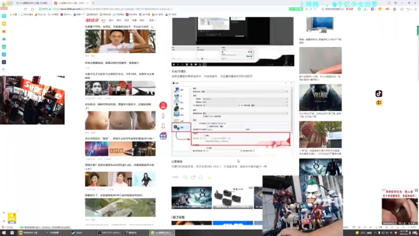This screenshot has width=419, height=236.
Task: Expand the chevron dropdown beside the address bar
Action: (x=315, y=9)
